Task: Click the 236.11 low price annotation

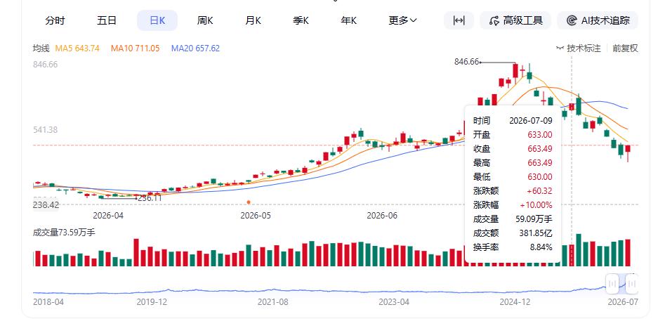Action: (150, 198)
